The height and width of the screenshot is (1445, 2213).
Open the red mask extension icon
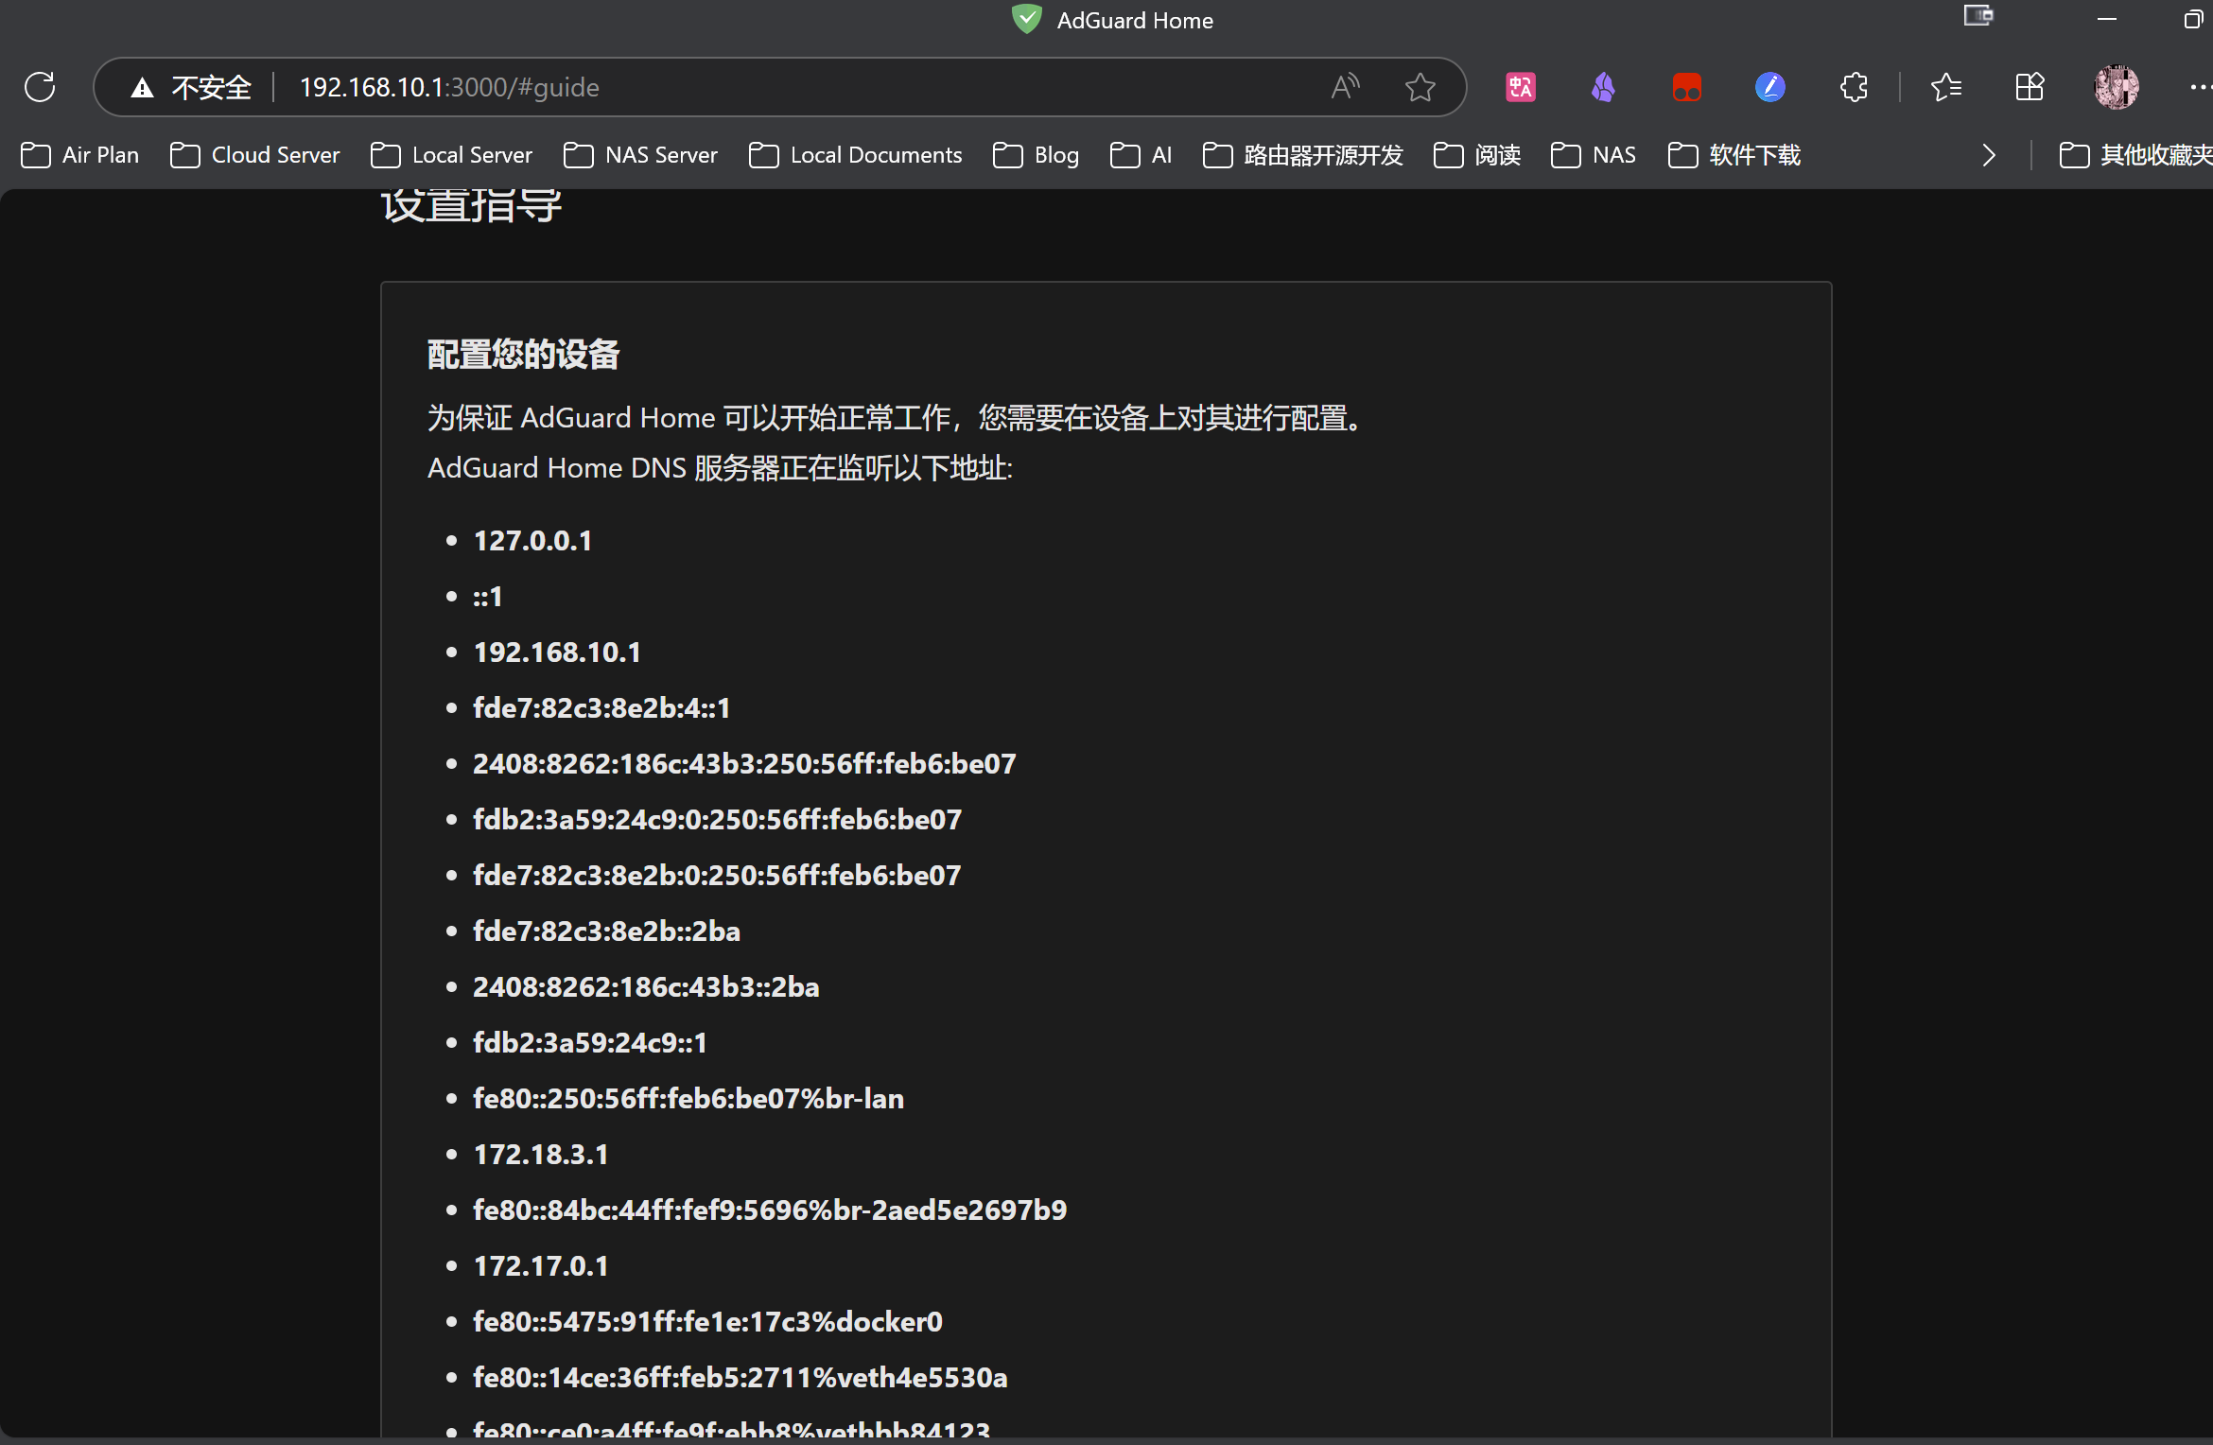pos(1686,87)
